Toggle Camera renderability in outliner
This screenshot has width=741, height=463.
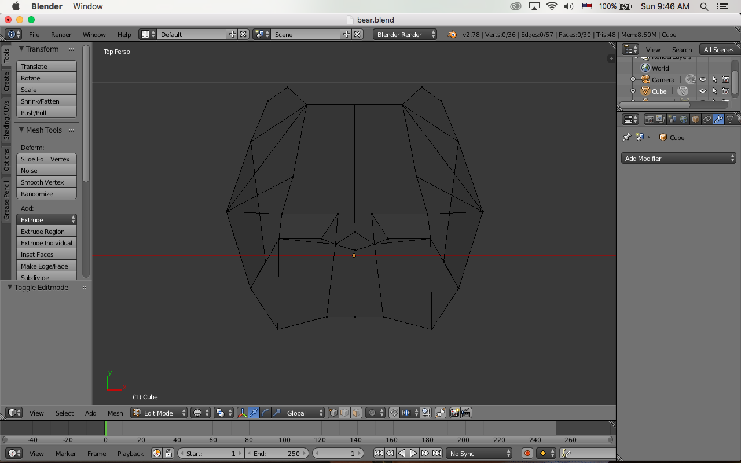[725, 80]
